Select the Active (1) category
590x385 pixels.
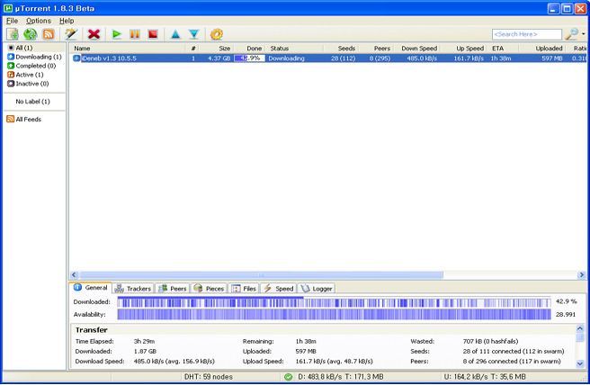point(25,75)
